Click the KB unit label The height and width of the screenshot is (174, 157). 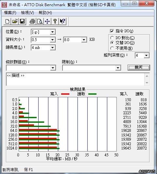pos(92,40)
